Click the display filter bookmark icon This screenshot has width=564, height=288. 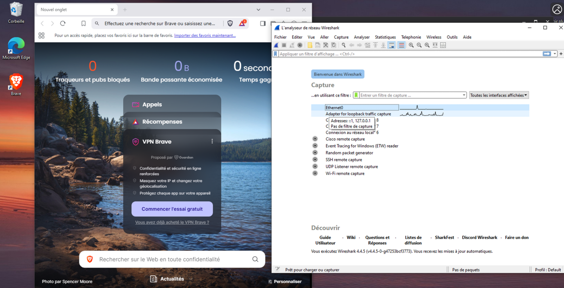click(x=275, y=54)
